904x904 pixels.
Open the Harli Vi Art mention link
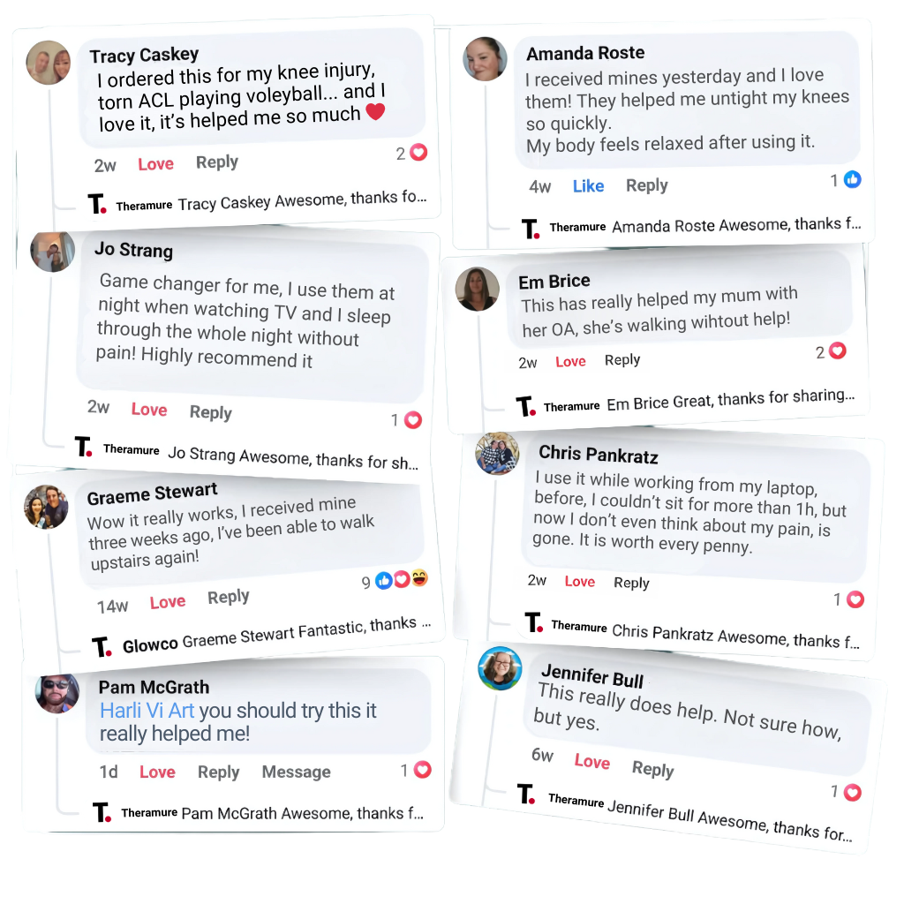[147, 711]
